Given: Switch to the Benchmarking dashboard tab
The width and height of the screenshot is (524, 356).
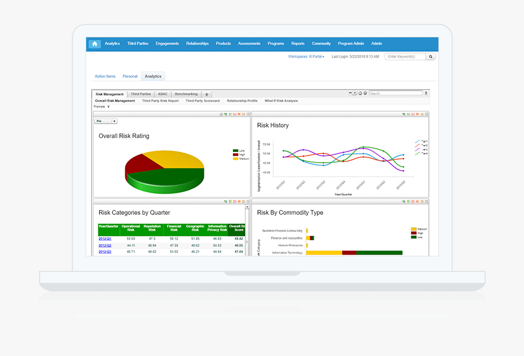Looking at the screenshot, I should [186, 94].
